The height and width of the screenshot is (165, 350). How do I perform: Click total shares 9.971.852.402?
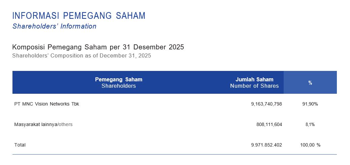click(x=266, y=145)
